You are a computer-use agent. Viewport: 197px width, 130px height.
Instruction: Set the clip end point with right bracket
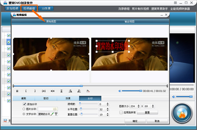(35, 91)
